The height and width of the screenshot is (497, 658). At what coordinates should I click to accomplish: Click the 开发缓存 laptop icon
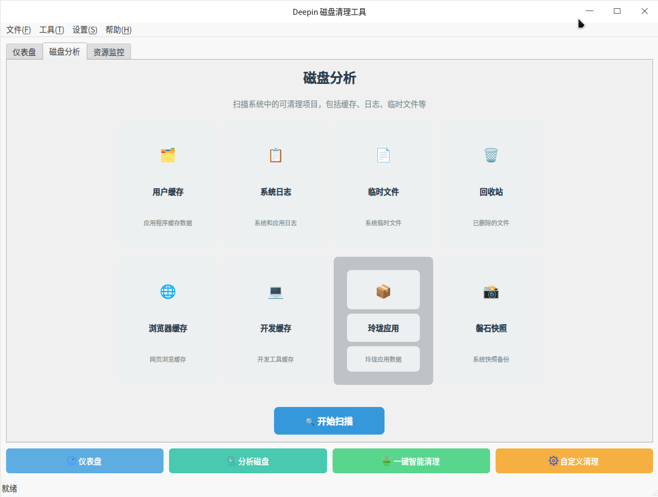(275, 292)
